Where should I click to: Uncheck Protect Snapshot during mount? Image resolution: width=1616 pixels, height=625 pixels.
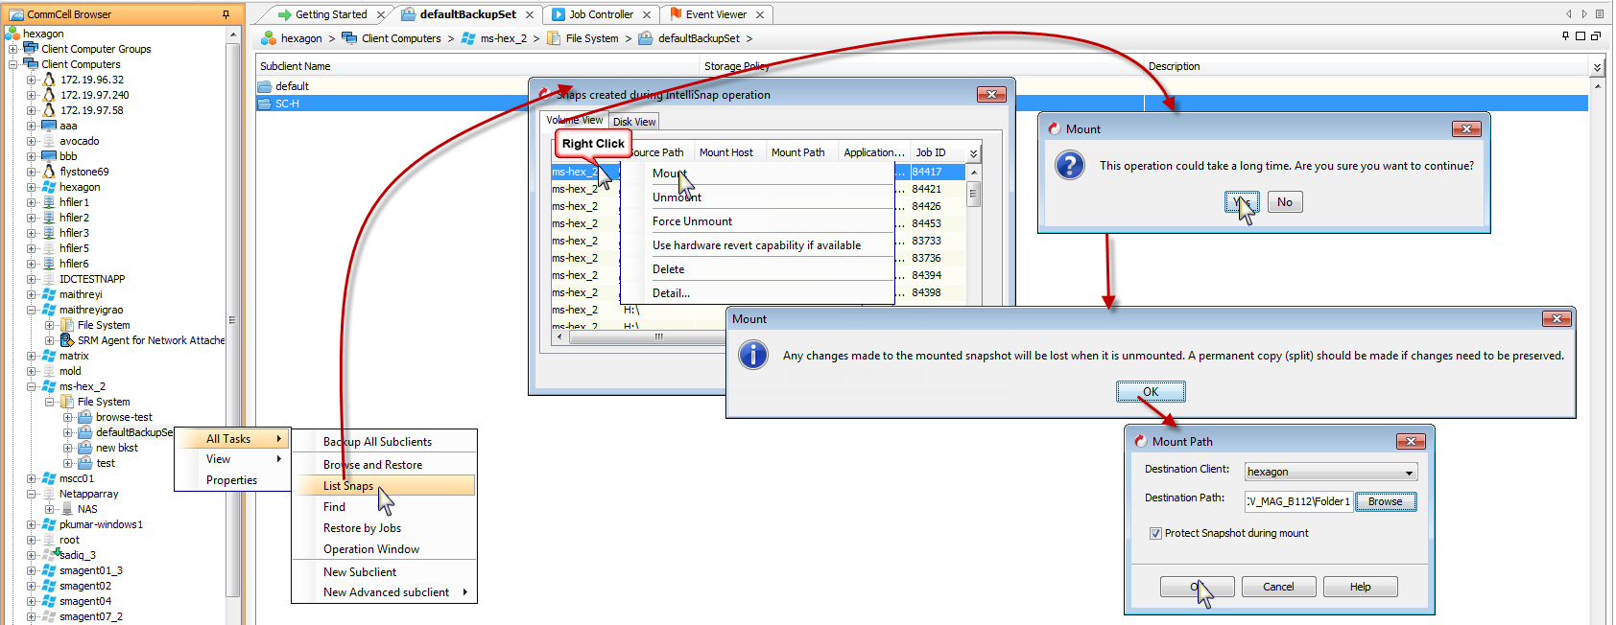pos(1155,533)
